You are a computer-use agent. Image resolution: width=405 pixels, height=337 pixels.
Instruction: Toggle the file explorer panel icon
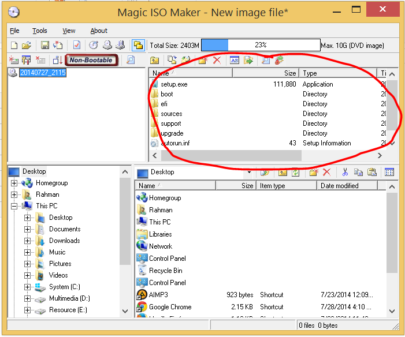(x=138, y=46)
